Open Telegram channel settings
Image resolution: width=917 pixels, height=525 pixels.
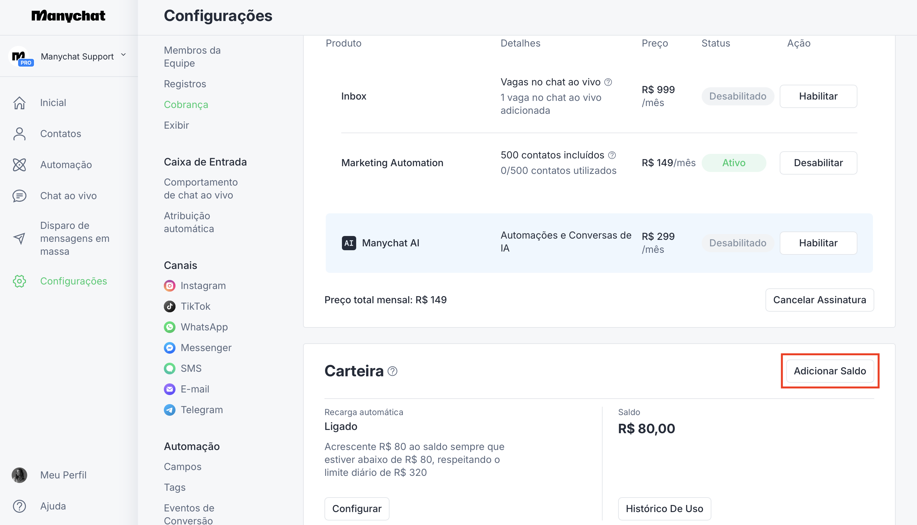coord(202,410)
